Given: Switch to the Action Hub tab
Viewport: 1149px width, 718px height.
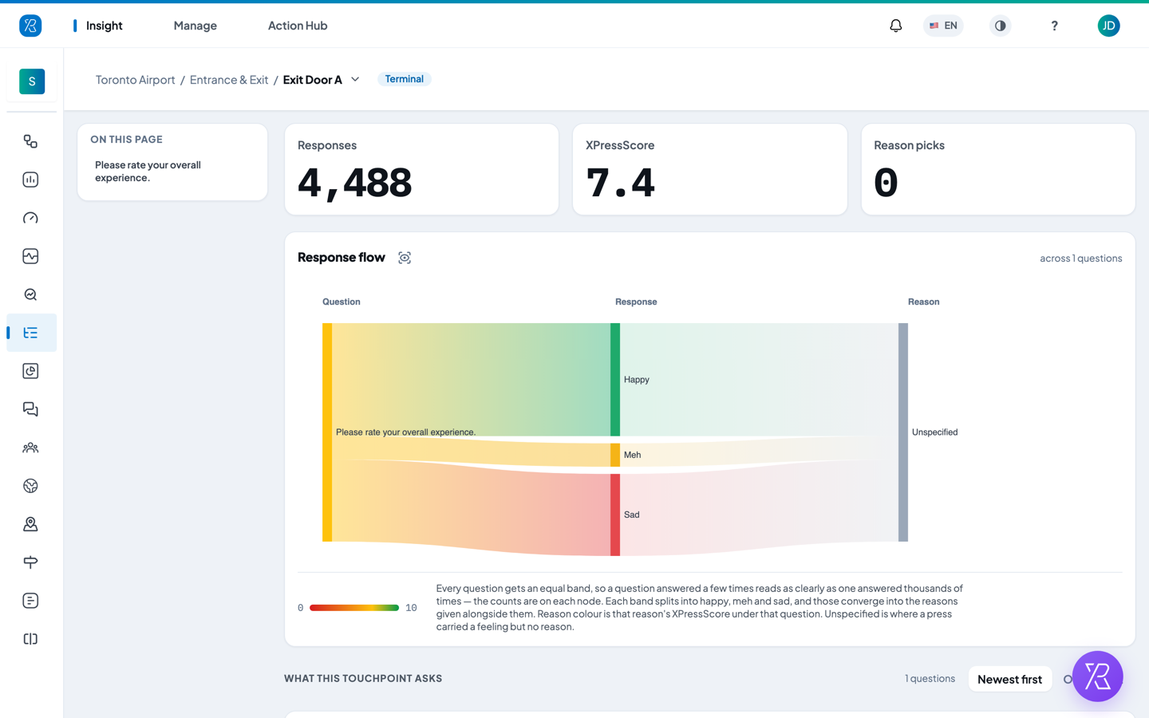Looking at the screenshot, I should [x=298, y=26].
